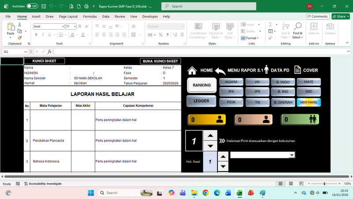Image resolution: width=353 pixels, height=199 pixels.
Task: Open the Formulas ribbon tab
Action: click(90, 16)
